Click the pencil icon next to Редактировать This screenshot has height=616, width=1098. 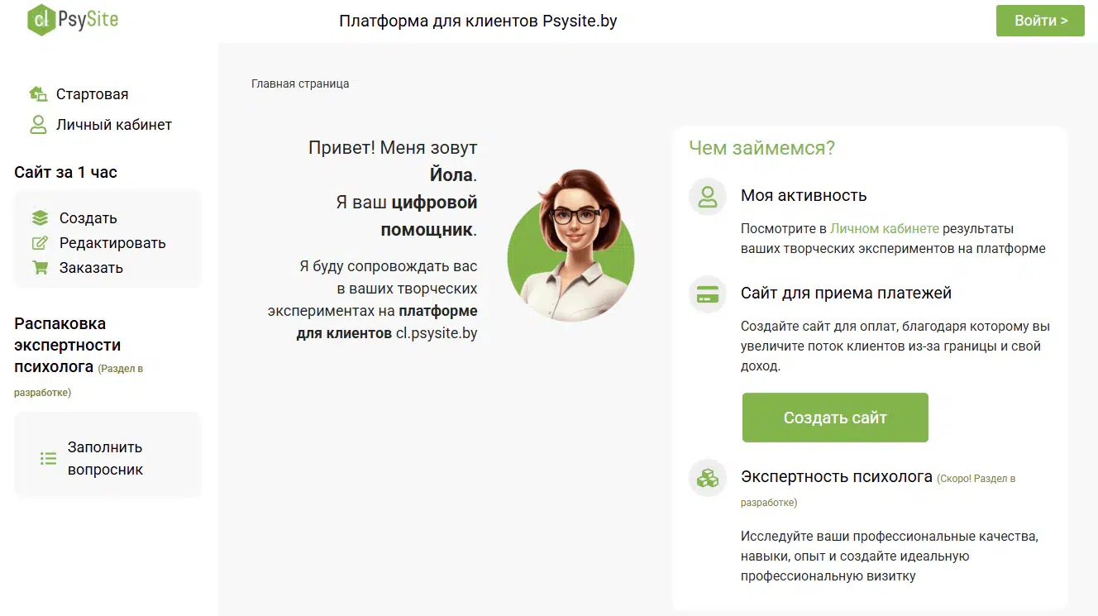(40, 243)
